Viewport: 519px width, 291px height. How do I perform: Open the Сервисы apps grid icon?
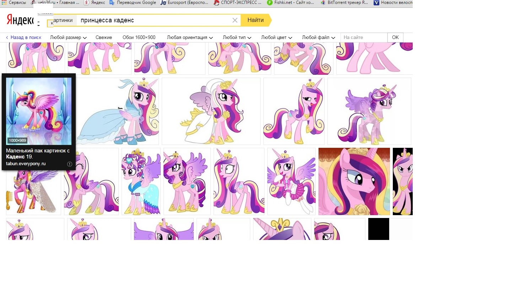pyautogui.click(x=14, y=2)
